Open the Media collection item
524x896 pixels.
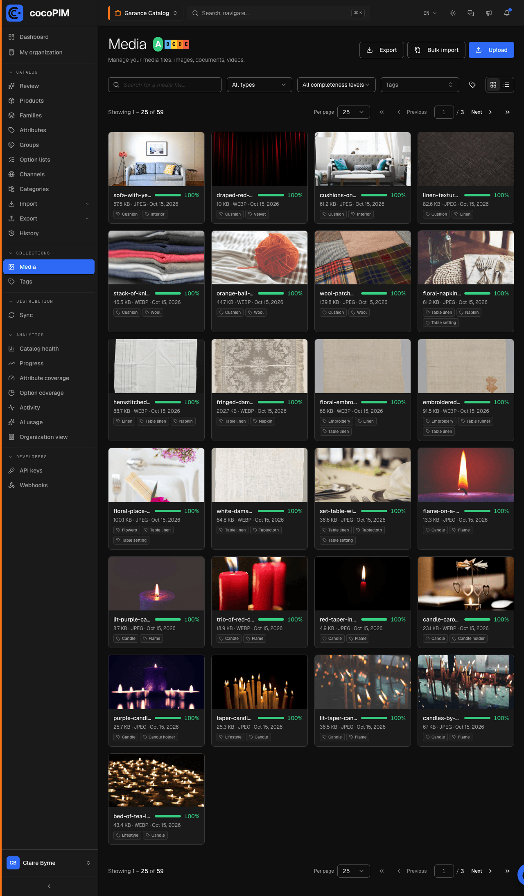click(49, 267)
